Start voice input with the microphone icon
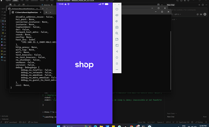Image resolution: width=209 pixels, height=127 pixels. [205, 14]
